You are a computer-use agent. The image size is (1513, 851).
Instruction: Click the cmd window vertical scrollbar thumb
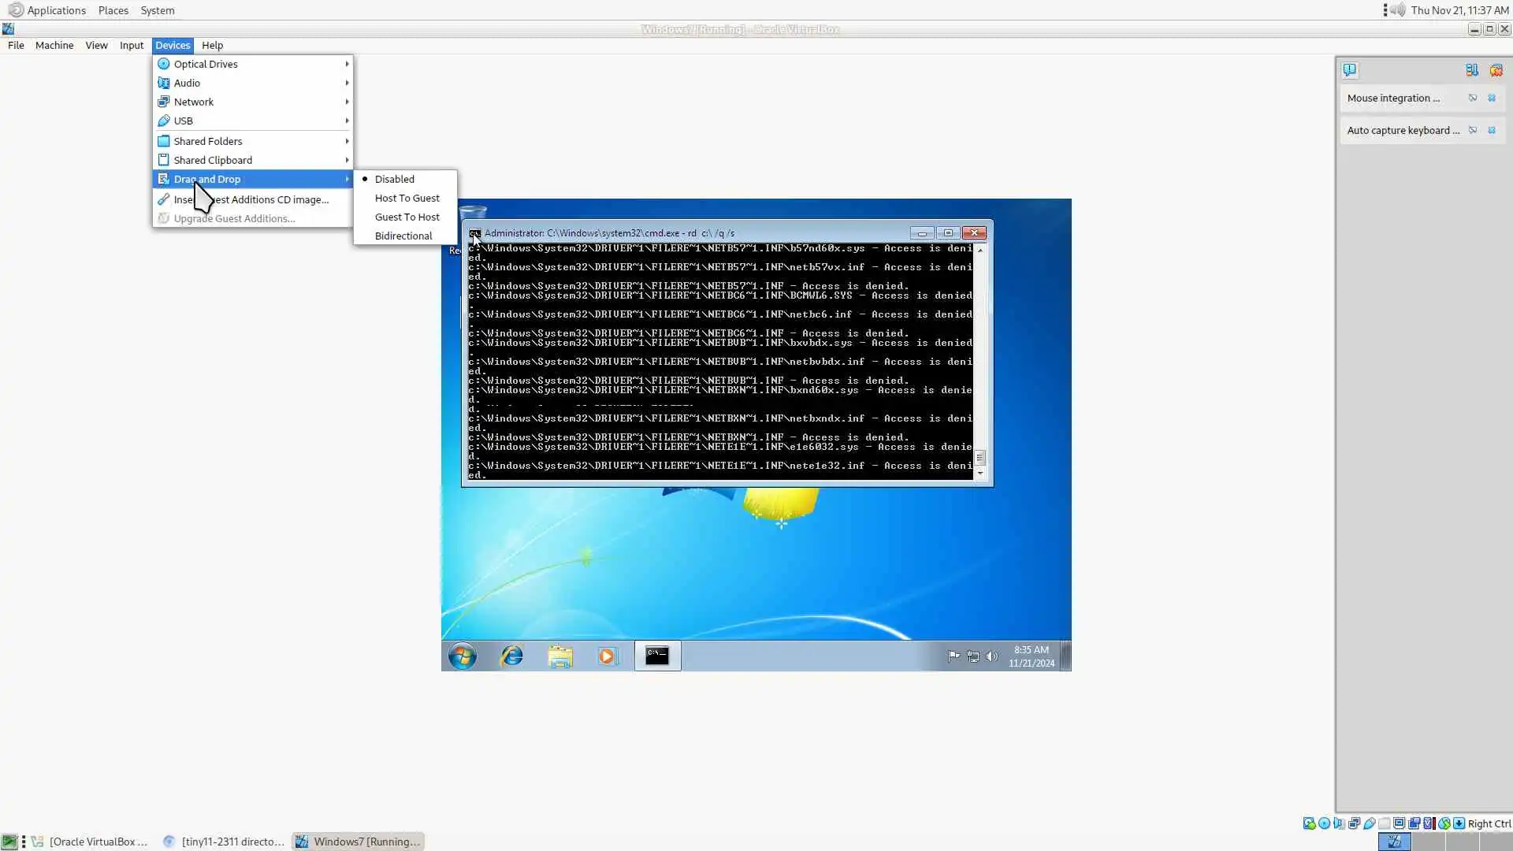click(980, 458)
